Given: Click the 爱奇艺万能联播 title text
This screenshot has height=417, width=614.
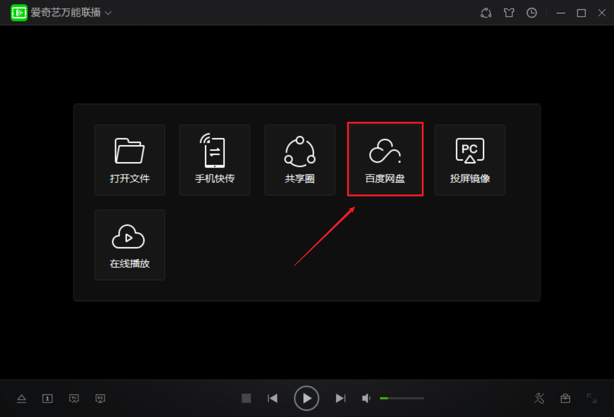Looking at the screenshot, I should pyautogui.click(x=66, y=13).
